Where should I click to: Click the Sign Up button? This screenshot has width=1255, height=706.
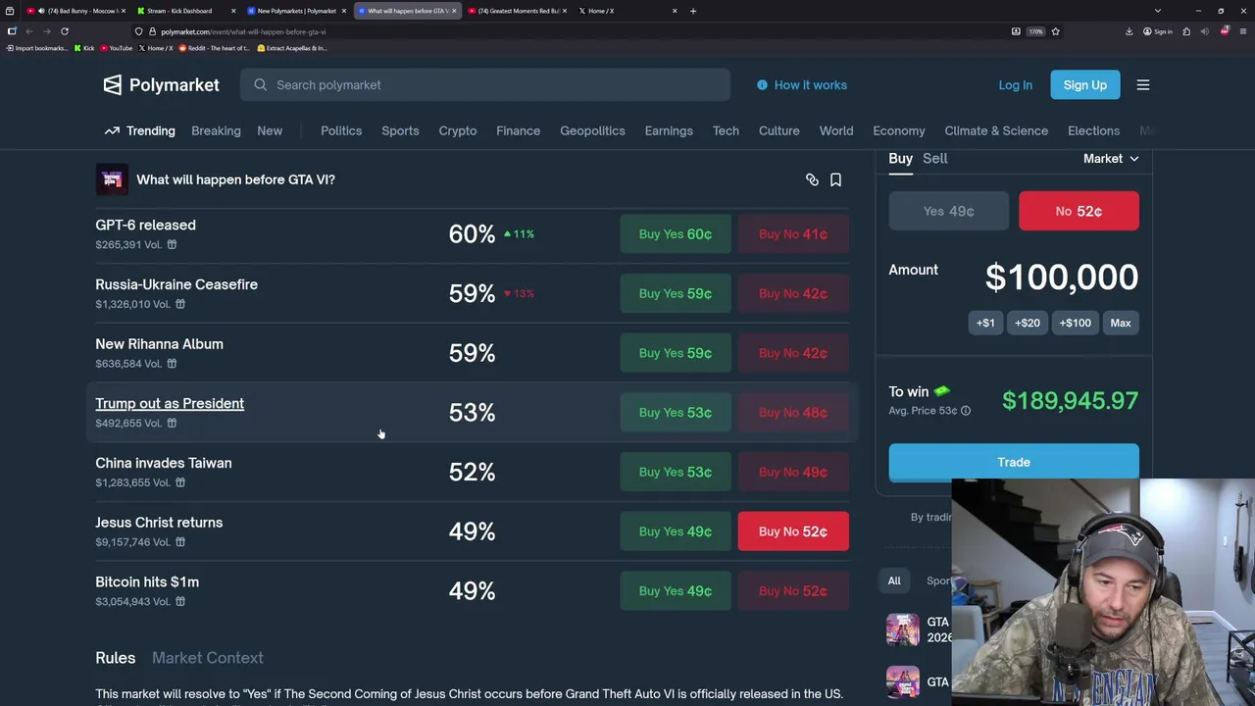point(1085,84)
